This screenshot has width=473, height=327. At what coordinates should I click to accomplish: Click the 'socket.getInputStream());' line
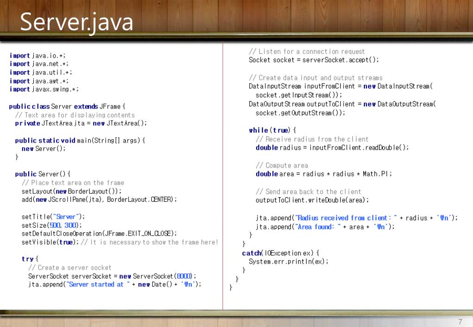(x=299, y=95)
